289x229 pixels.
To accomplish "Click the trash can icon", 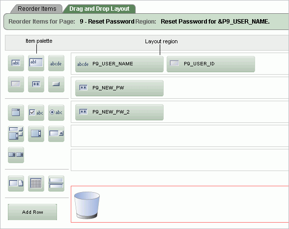I will [87, 205].
